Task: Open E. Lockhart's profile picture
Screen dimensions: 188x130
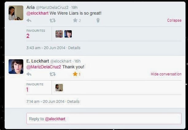Action: pos(16,67)
